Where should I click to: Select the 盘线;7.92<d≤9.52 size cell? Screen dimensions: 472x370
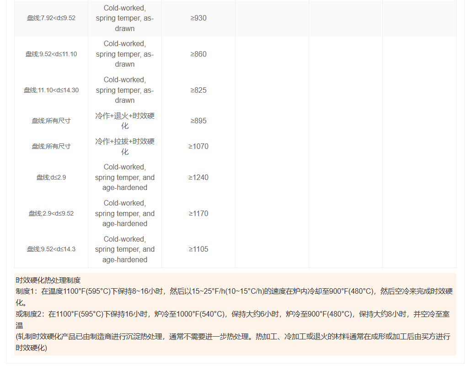[x=51, y=18]
